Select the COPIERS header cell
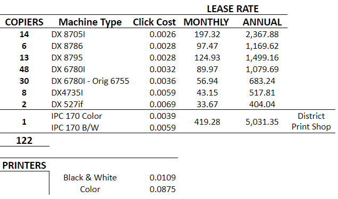This screenshot has width=338, height=199. 24,22
